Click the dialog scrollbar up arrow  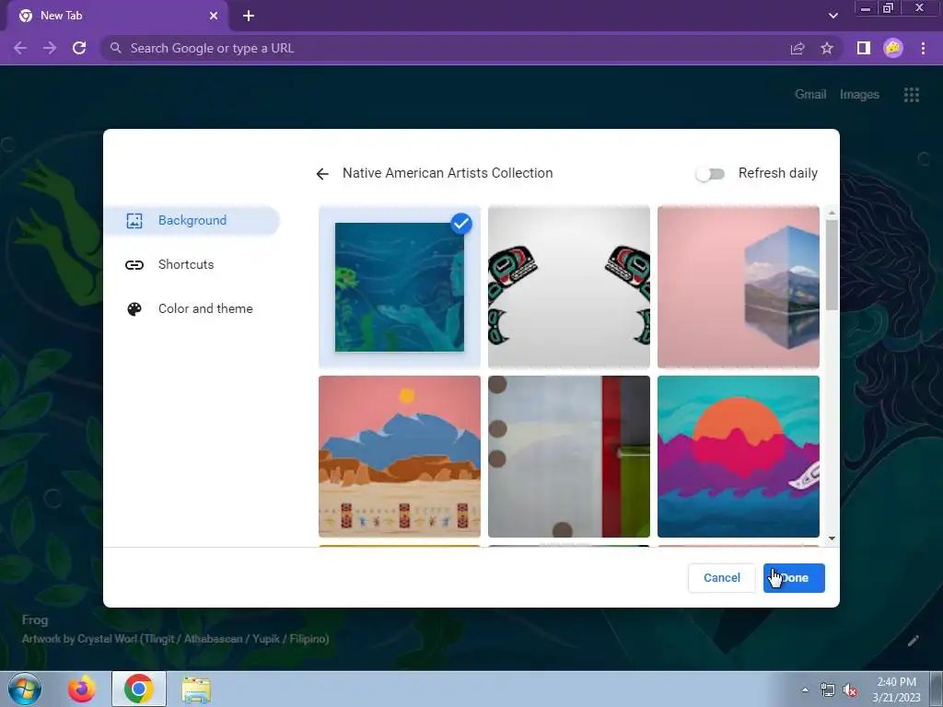click(832, 213)
